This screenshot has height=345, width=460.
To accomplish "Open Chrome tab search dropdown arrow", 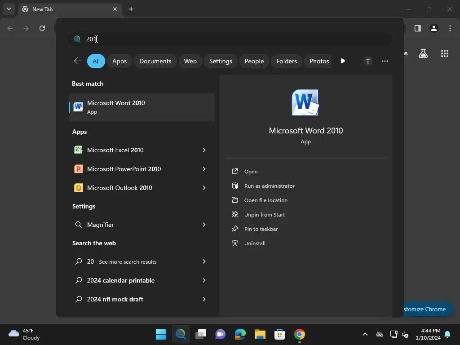I will click(x=9, y=9).
